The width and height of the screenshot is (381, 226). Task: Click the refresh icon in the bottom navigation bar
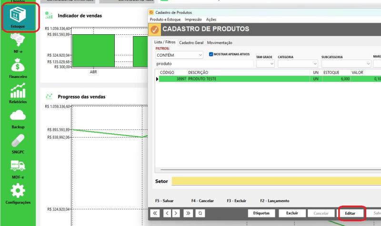[x=200, y=213]
